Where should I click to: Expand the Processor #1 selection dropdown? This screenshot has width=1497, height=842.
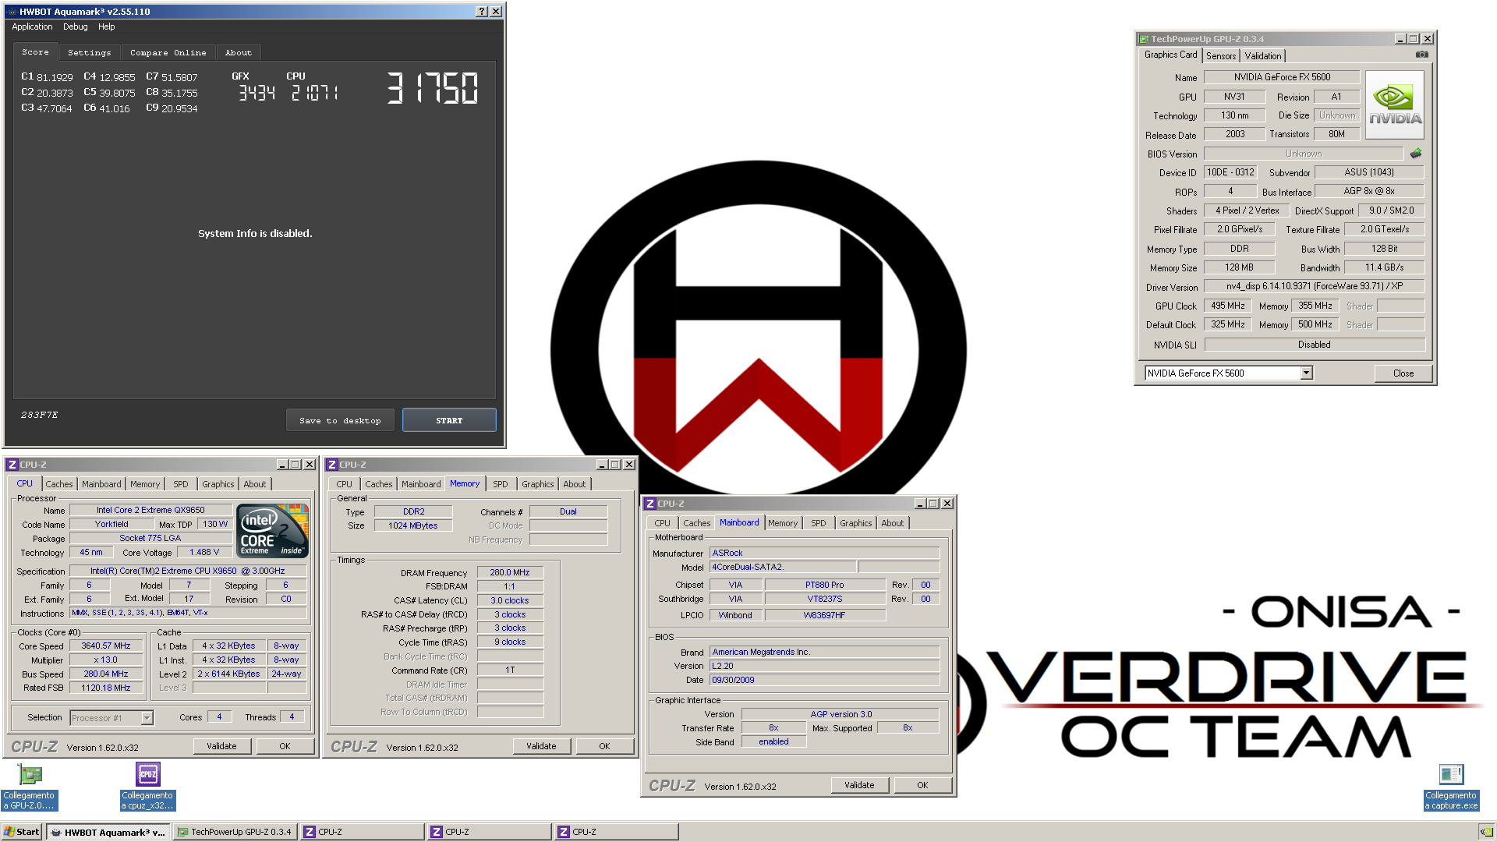pyautogui.click(x=147, y=718)
